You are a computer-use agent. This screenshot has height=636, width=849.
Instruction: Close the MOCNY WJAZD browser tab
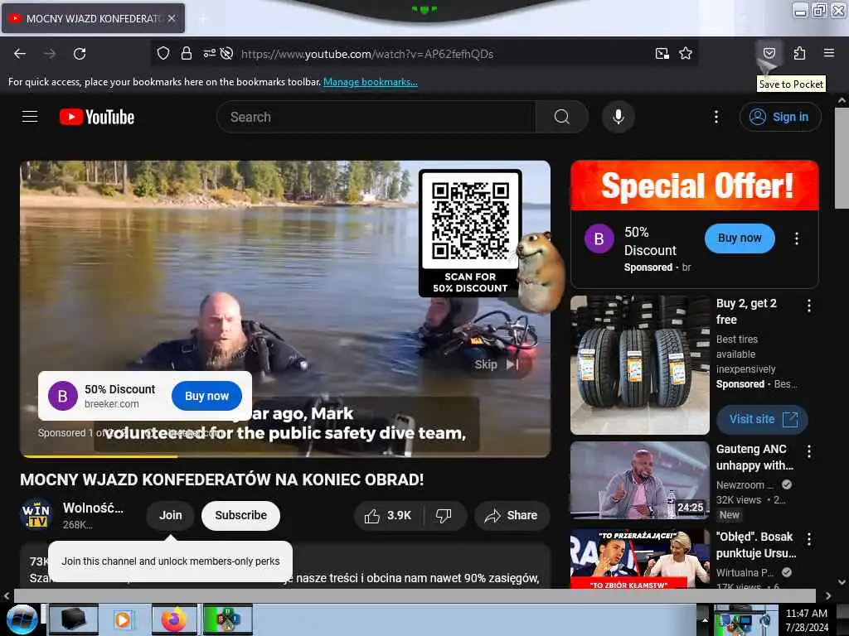(x=172, y=18)
